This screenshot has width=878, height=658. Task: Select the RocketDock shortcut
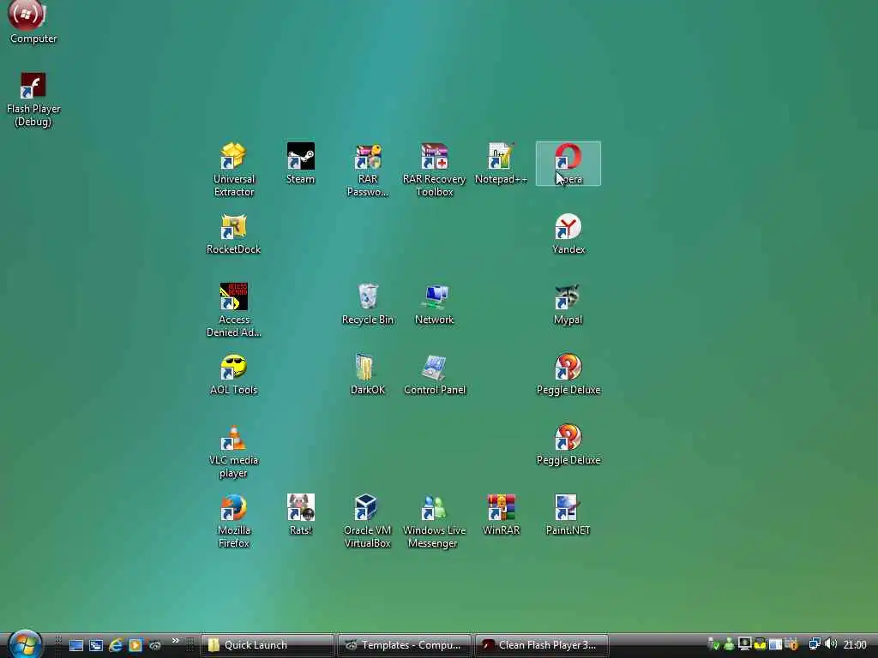[x=233, y=234]
